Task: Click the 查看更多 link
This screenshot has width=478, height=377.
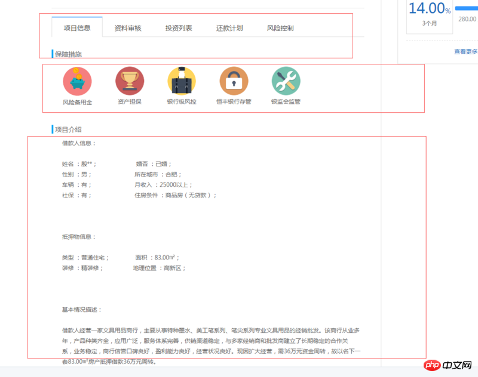Action: pos(466,52)
